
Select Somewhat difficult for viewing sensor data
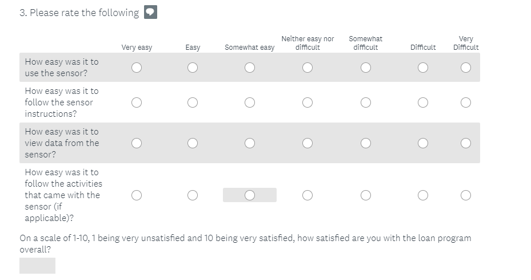[365, 143]
